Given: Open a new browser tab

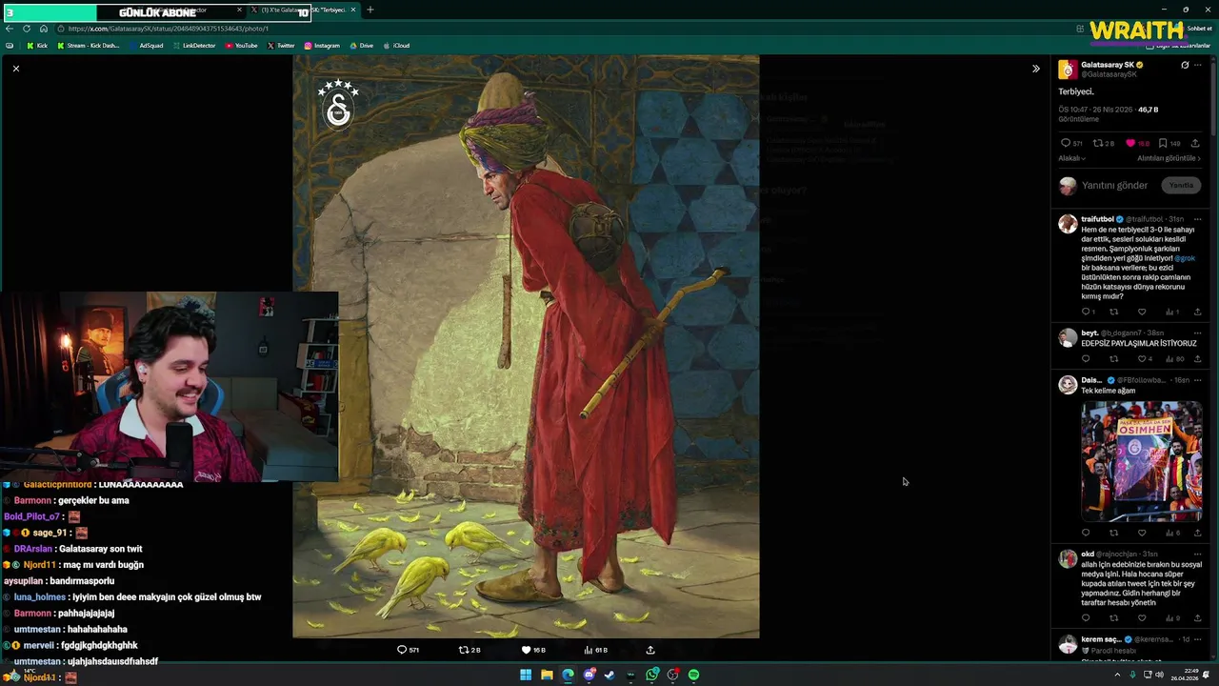Looking at the screenshot, I should tap(370, 10).
